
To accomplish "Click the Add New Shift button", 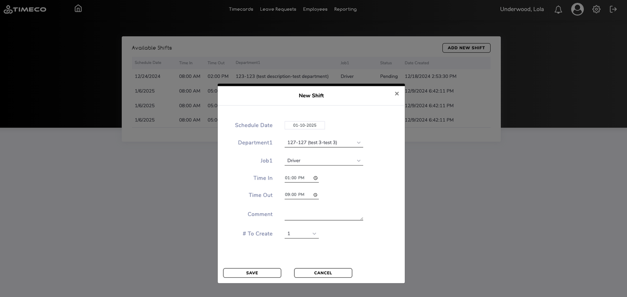I will coord(466,48).
